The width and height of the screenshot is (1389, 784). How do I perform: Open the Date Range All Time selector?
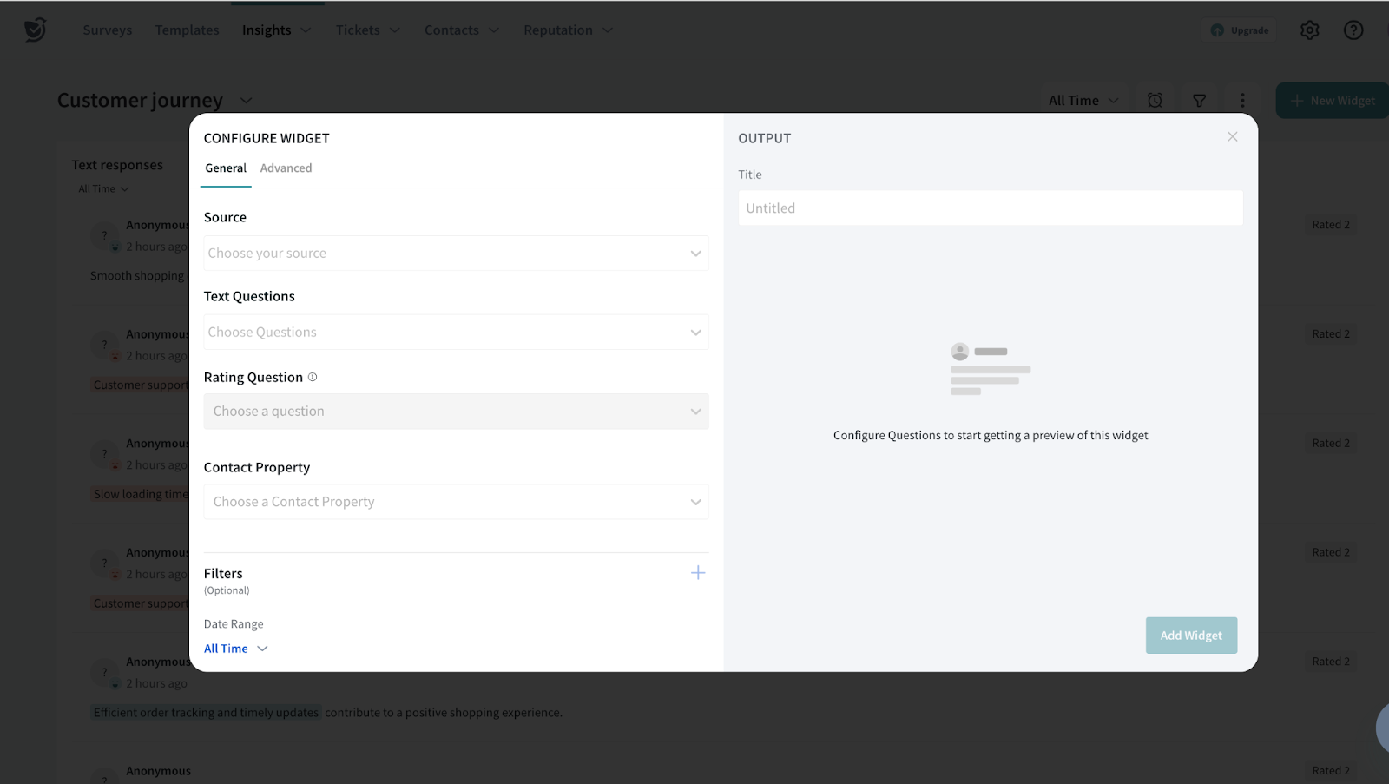[x=235, y=649]
